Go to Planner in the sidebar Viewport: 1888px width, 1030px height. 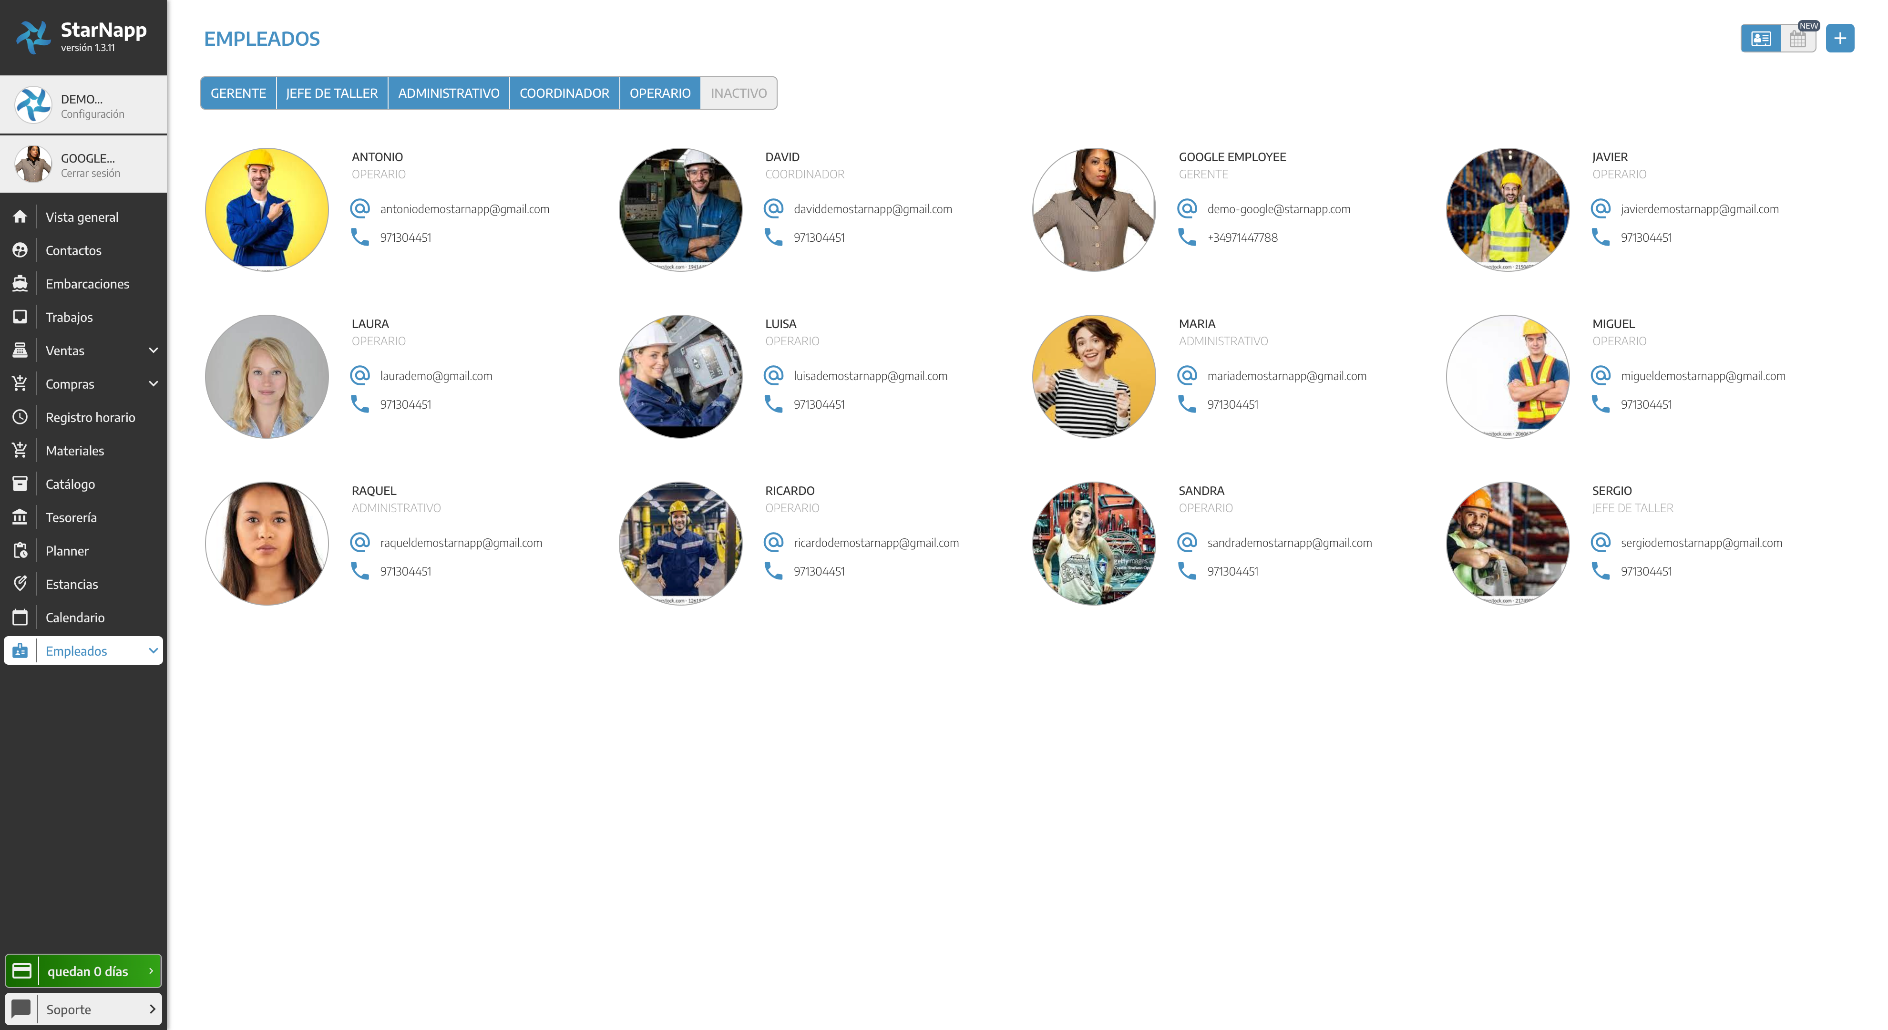[67, 551]
